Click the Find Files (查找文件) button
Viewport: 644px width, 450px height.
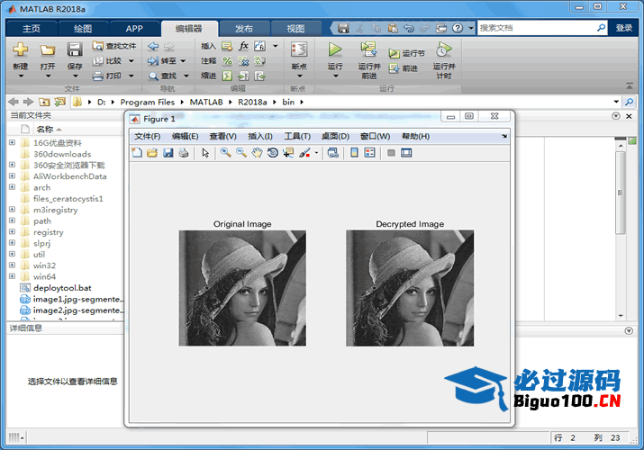[x=114, y=46]
